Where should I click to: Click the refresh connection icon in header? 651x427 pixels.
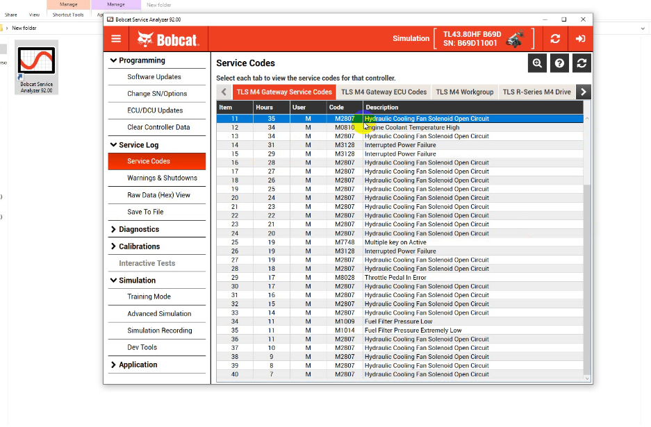tap(555, 39)
